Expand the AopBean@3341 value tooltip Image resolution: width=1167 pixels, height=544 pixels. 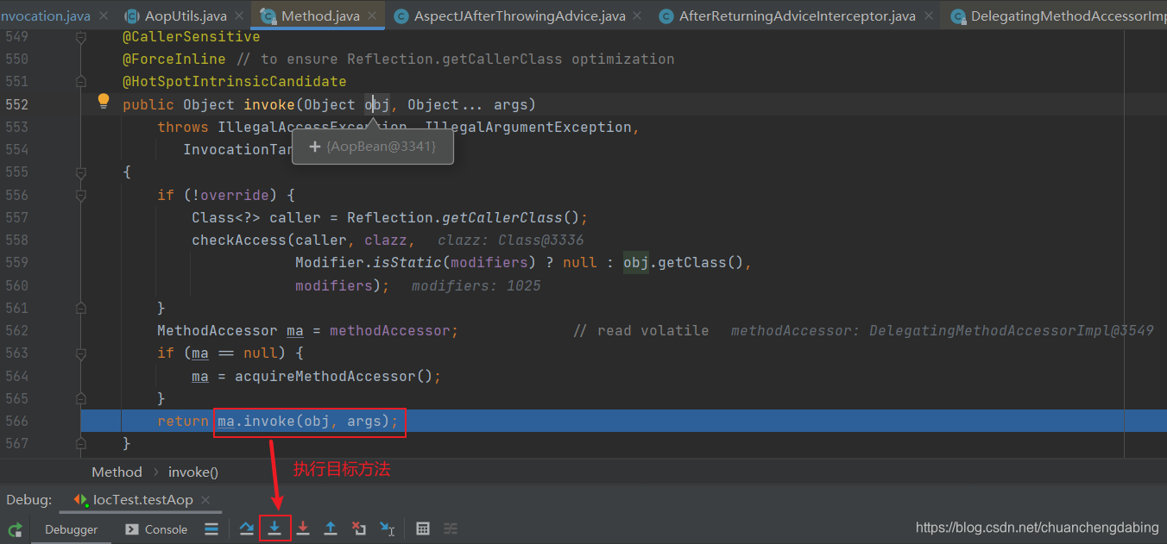315,147
